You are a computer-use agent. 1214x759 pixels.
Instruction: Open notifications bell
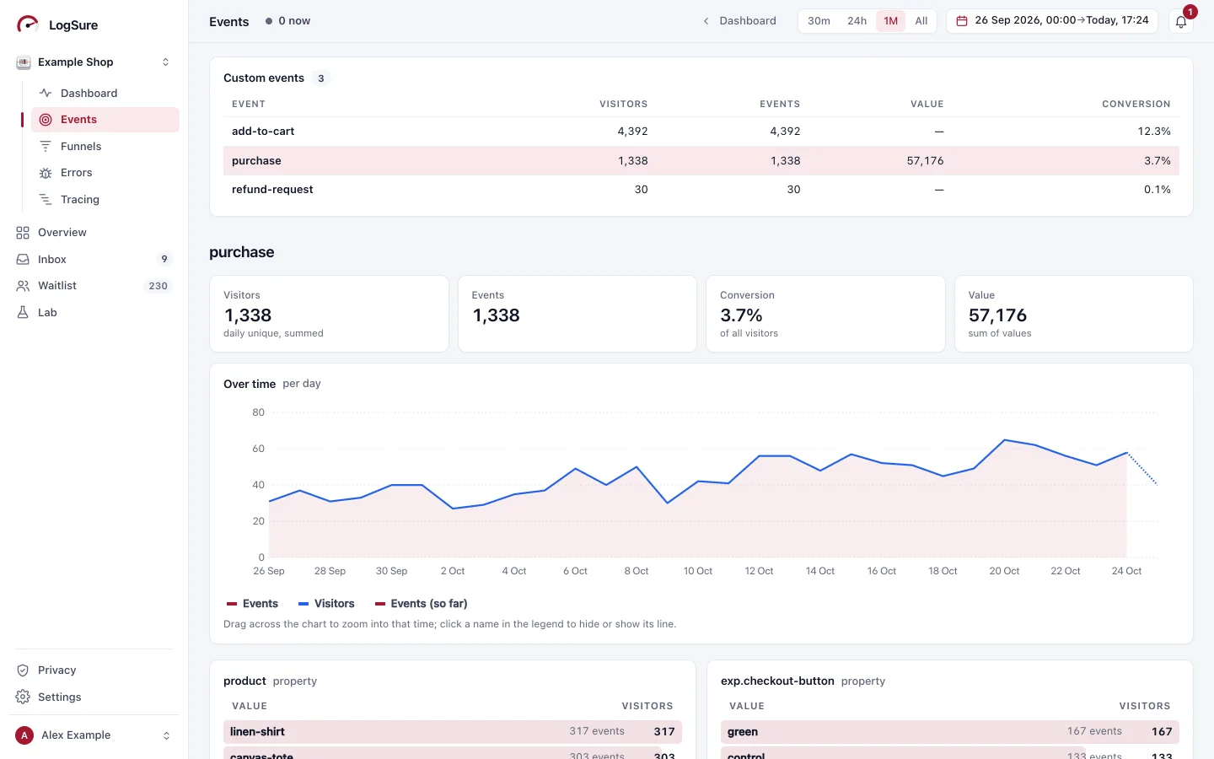1181,22
